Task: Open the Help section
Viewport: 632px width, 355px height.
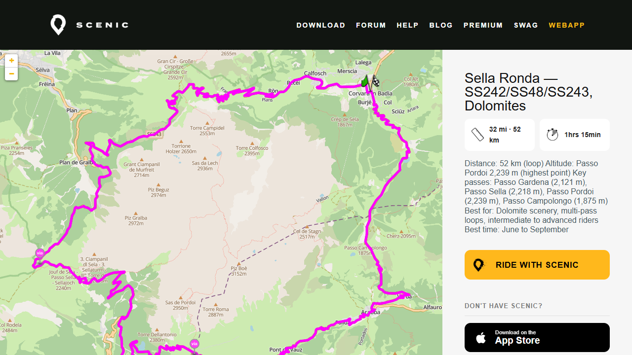Action: click(407, 25)
